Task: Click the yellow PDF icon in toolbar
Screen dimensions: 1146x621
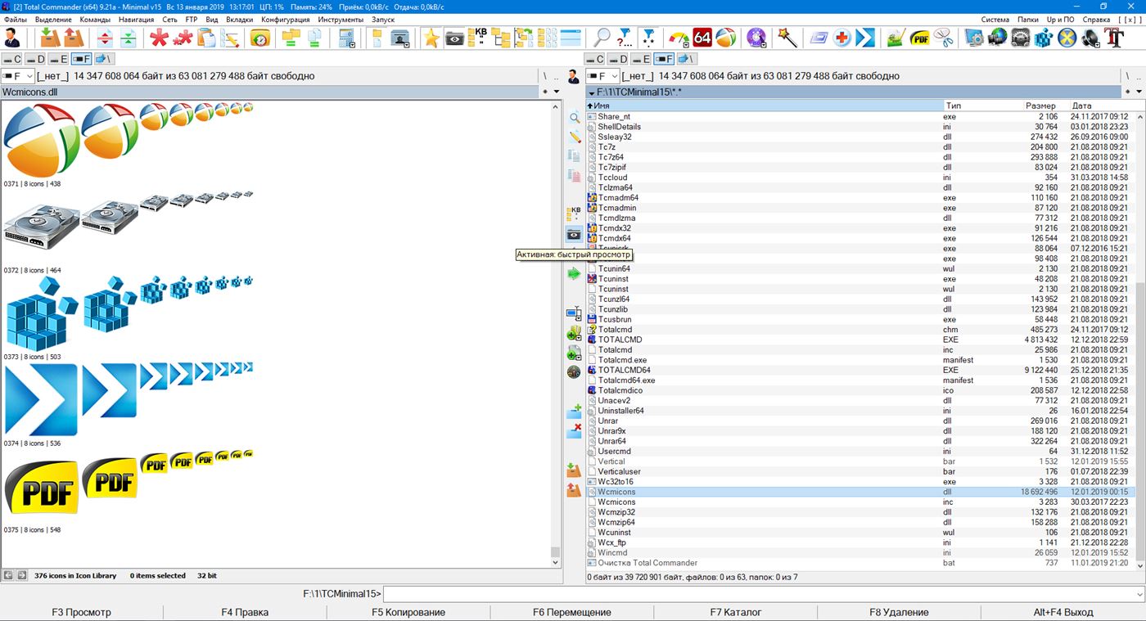Action: pos(921,38)
